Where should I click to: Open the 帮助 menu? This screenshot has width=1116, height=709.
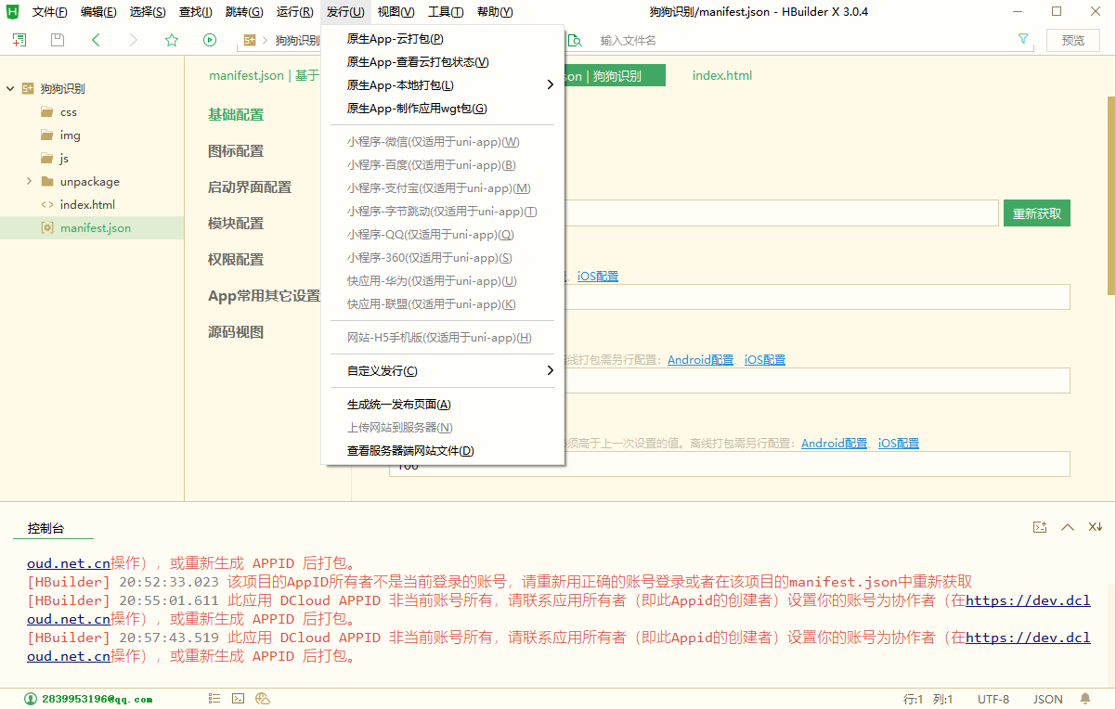coord(494,12)
